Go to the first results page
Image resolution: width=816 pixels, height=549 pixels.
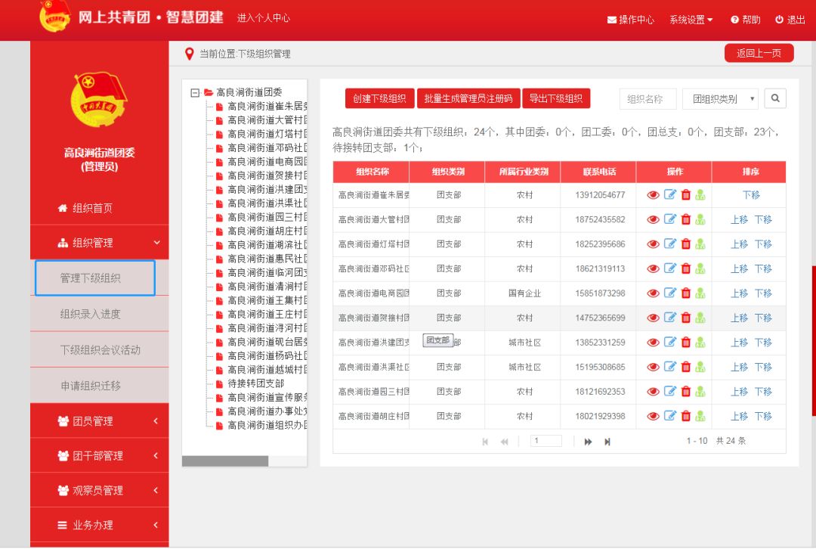point(485,442)
